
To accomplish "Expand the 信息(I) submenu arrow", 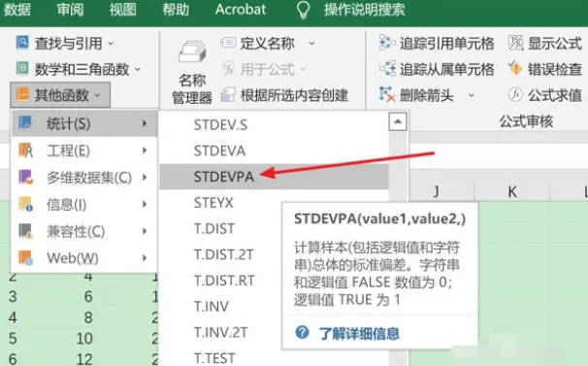I will (145, 204).
